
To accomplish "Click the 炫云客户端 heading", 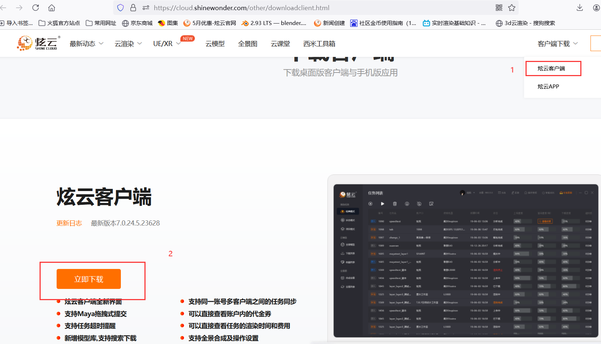I will point(104,197).
